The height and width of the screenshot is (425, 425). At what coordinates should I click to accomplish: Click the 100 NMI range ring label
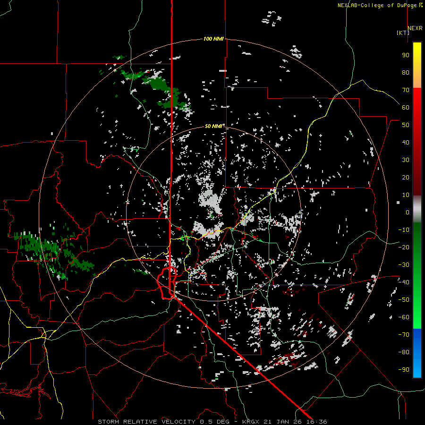coord(213,39)
